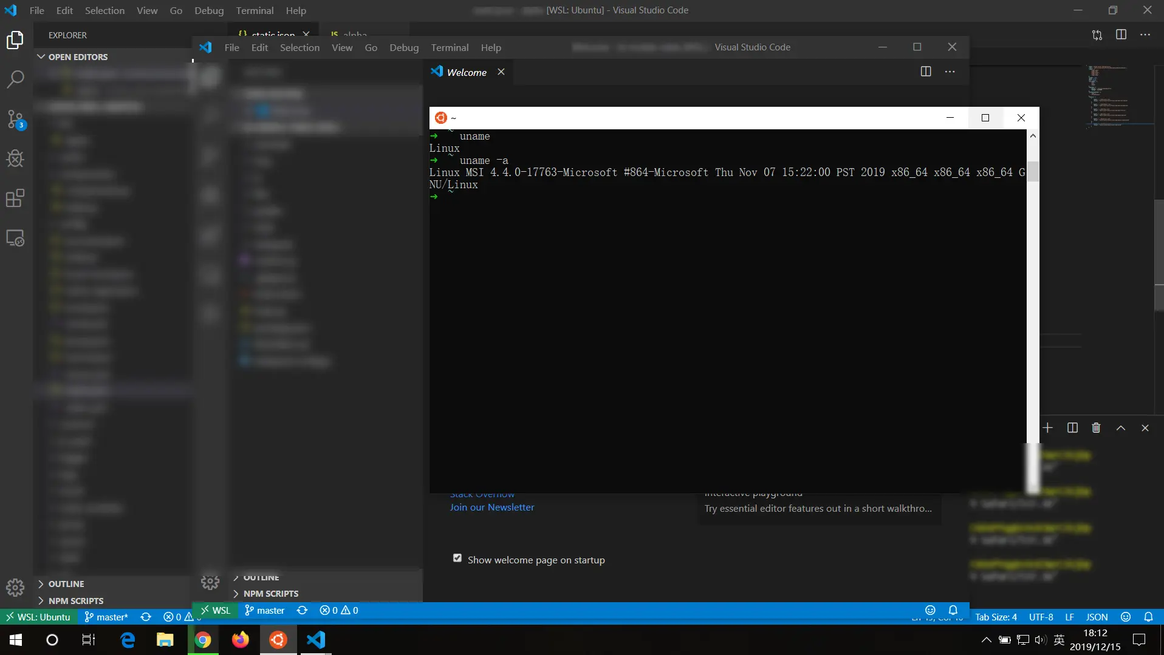Split the editor in the front Welcome window
Viewport: 1164px width, 655px height.
tap(926, 72)
